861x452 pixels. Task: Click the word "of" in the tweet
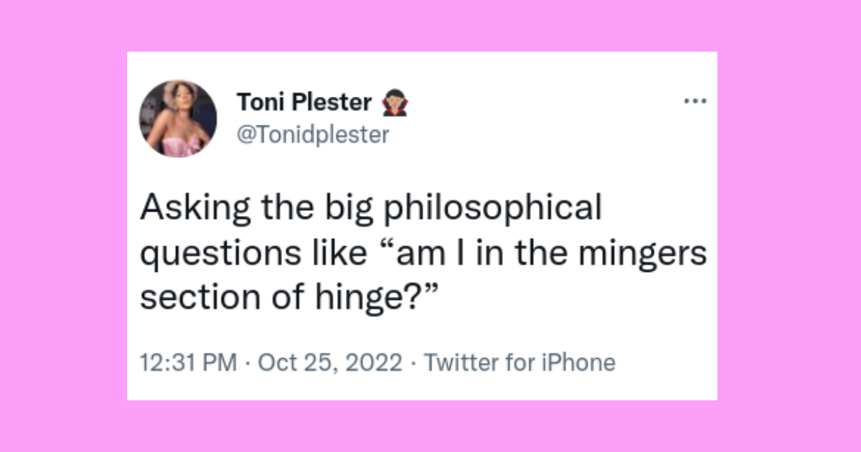coord(283,298)
